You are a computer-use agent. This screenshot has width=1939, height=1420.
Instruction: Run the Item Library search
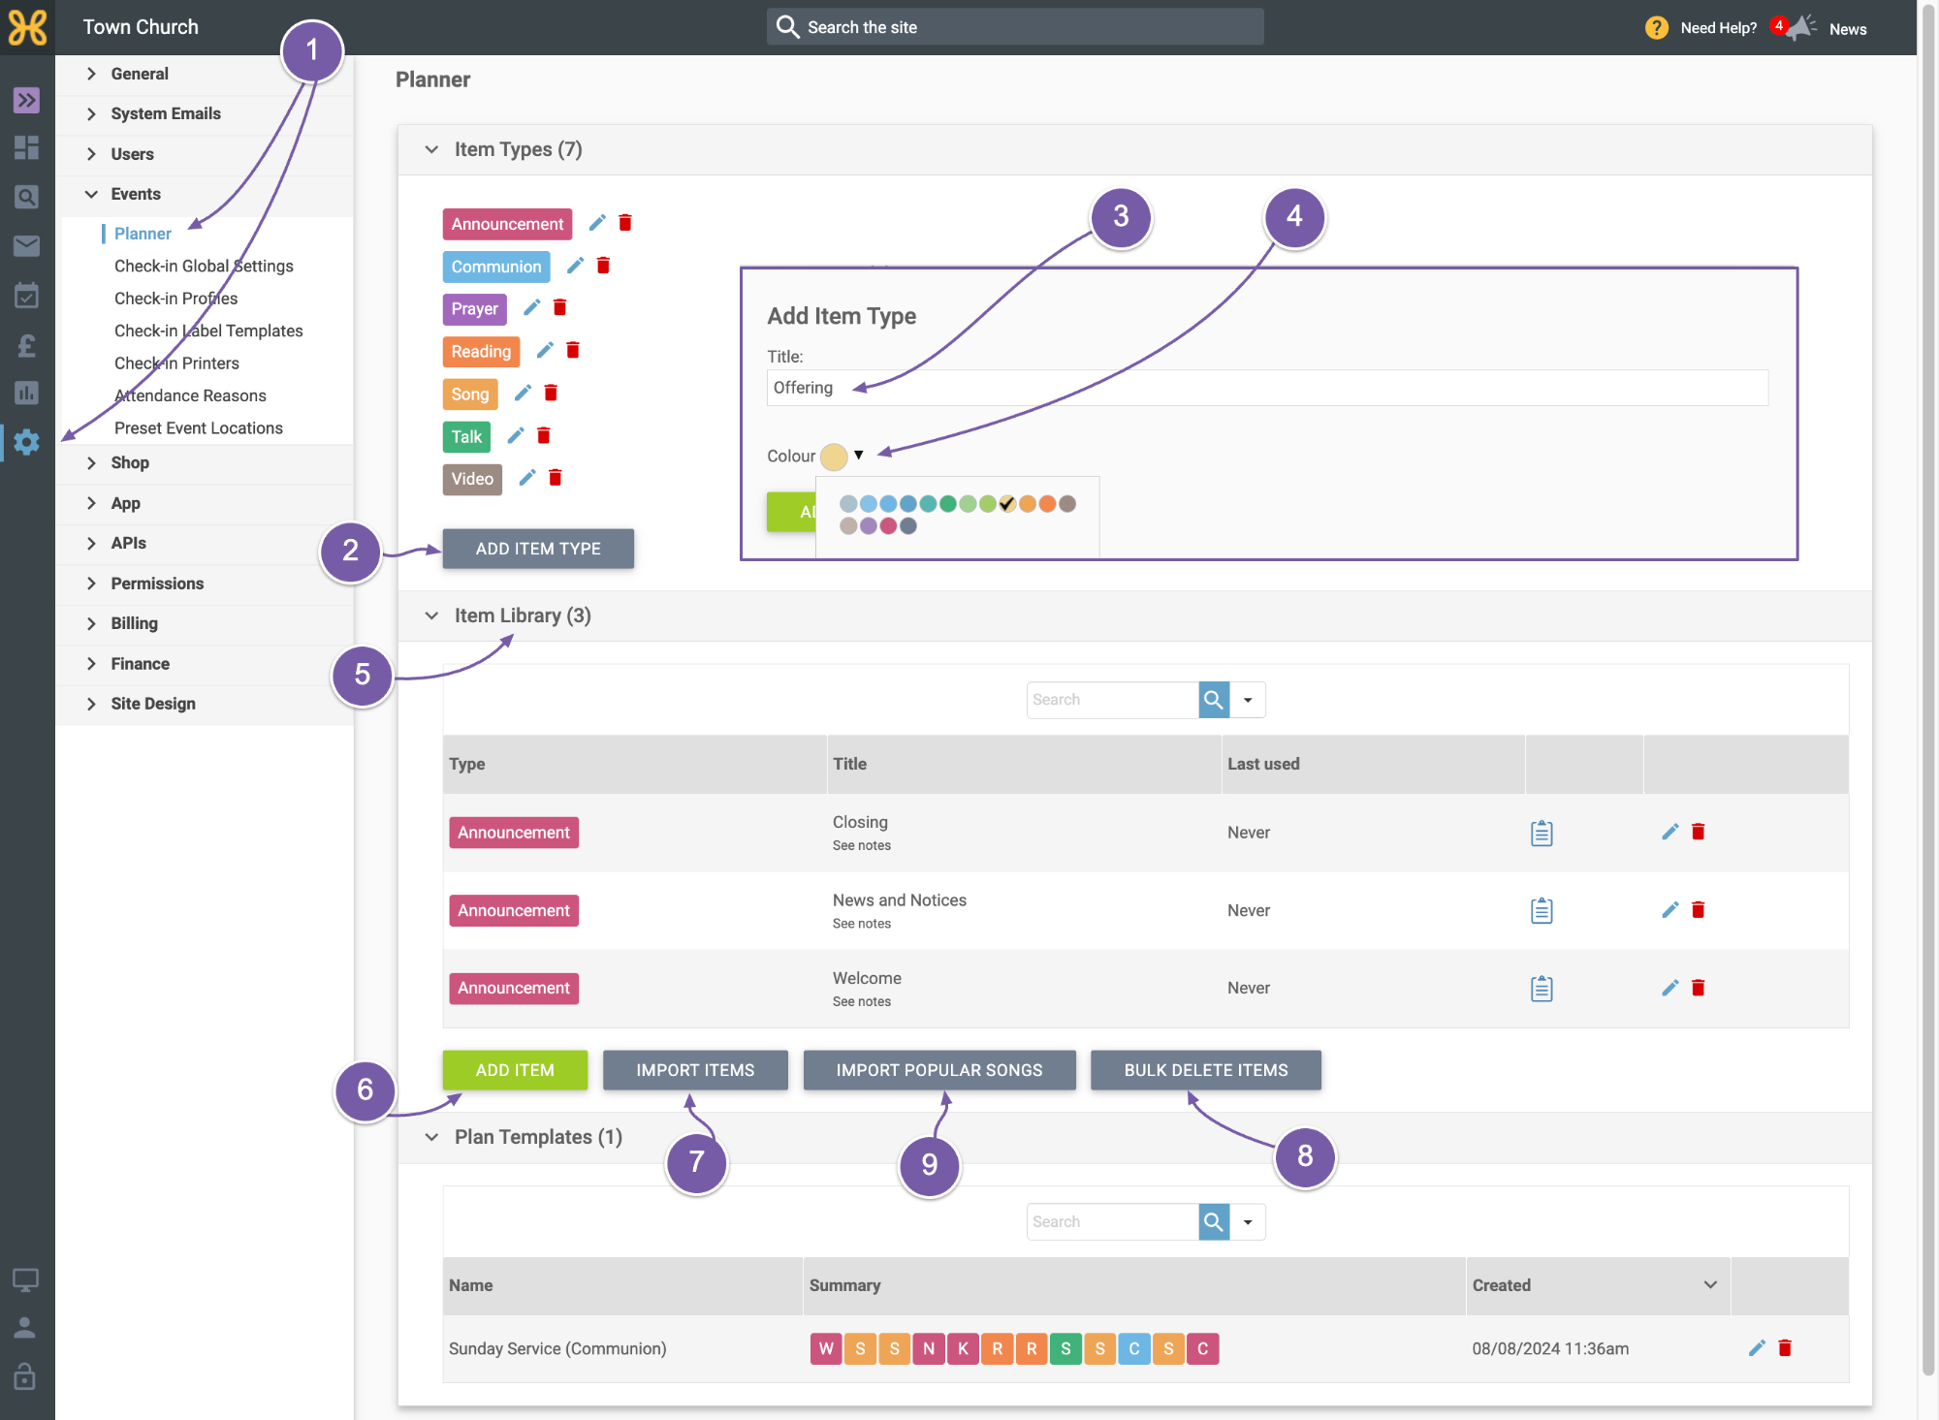point(1214,700)
